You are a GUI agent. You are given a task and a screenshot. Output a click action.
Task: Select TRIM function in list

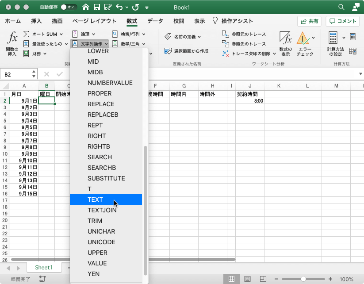point(106,221)
